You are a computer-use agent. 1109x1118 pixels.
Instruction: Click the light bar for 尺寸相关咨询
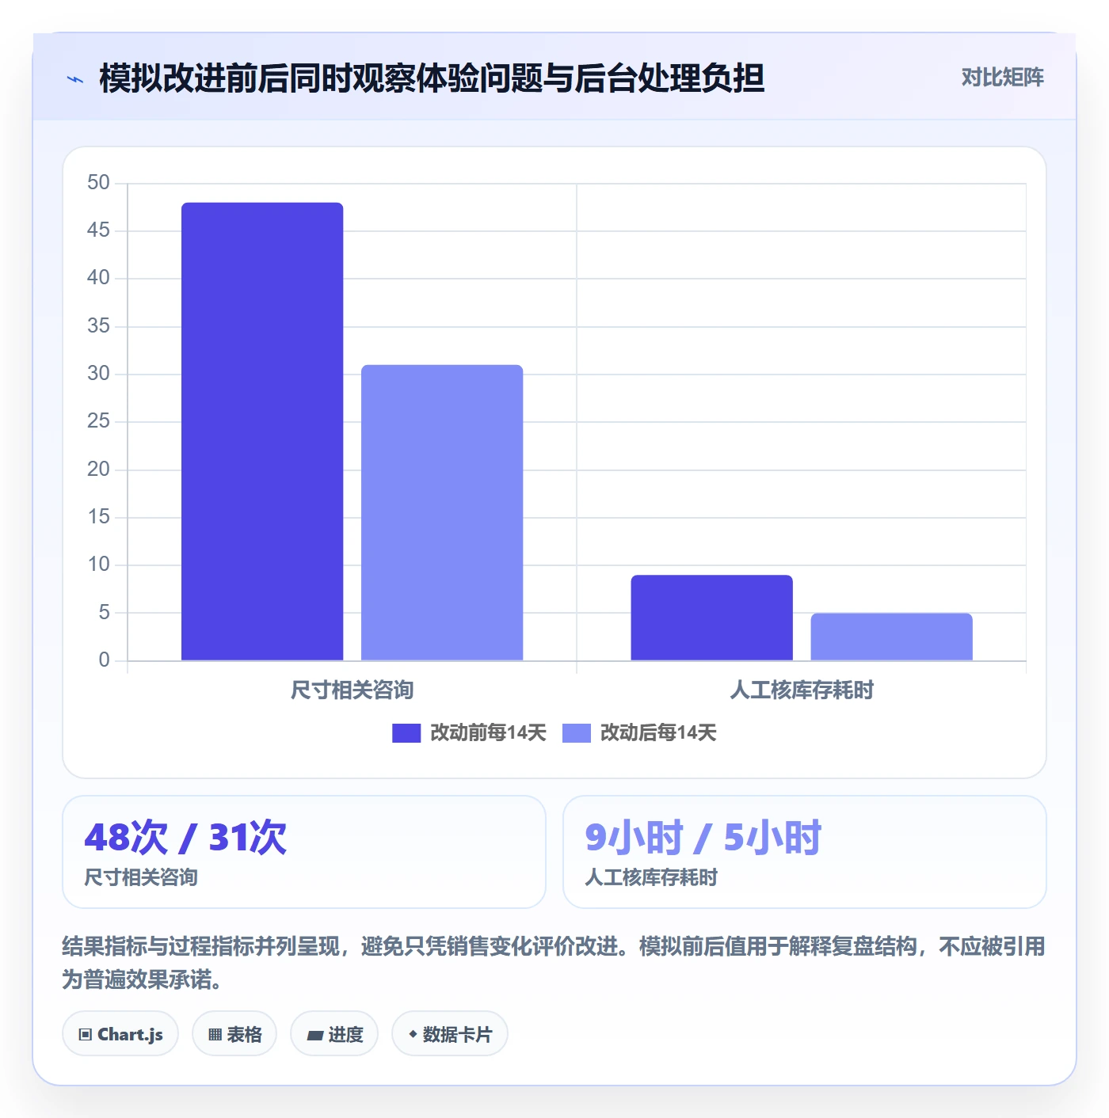coord(442,512)
